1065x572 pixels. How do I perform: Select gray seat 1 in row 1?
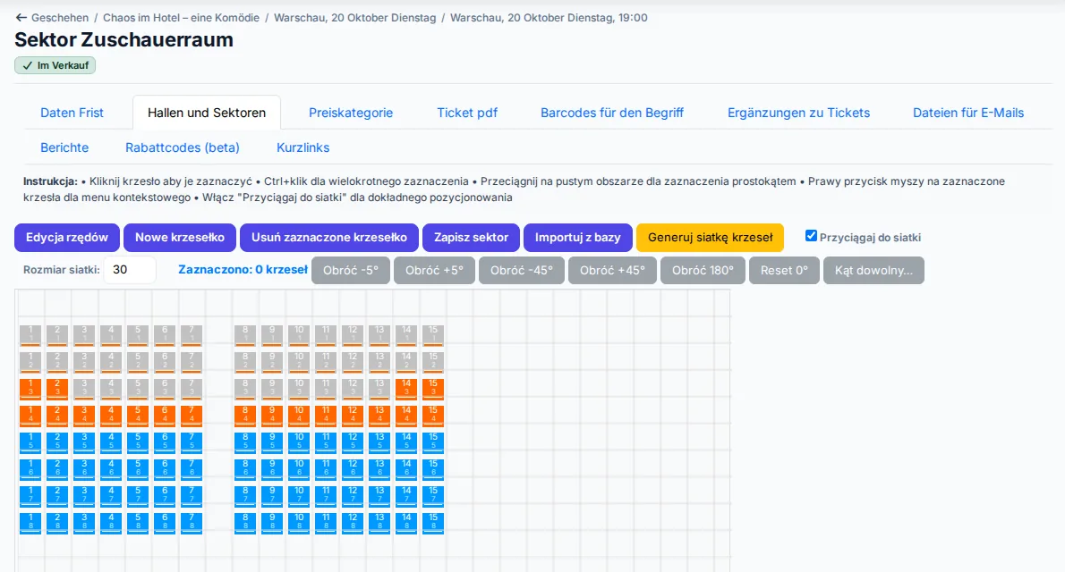30,335
